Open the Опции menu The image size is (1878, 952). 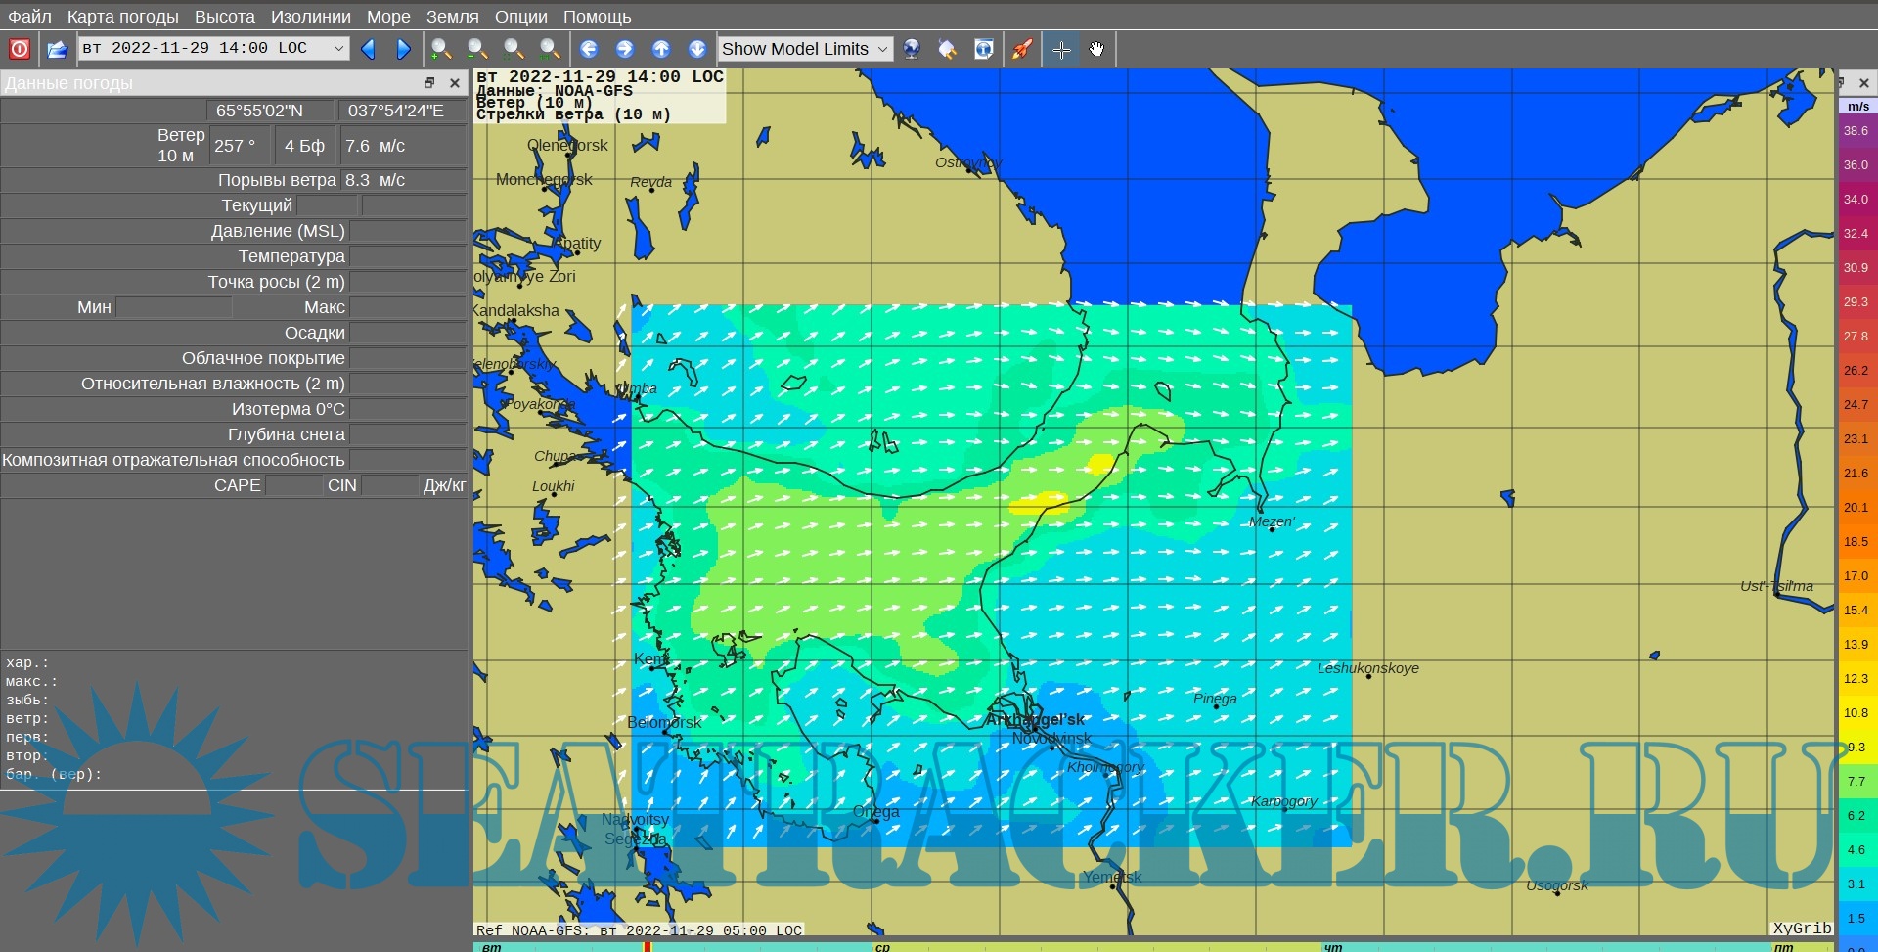pyautogui.click(x=520, y=17)
